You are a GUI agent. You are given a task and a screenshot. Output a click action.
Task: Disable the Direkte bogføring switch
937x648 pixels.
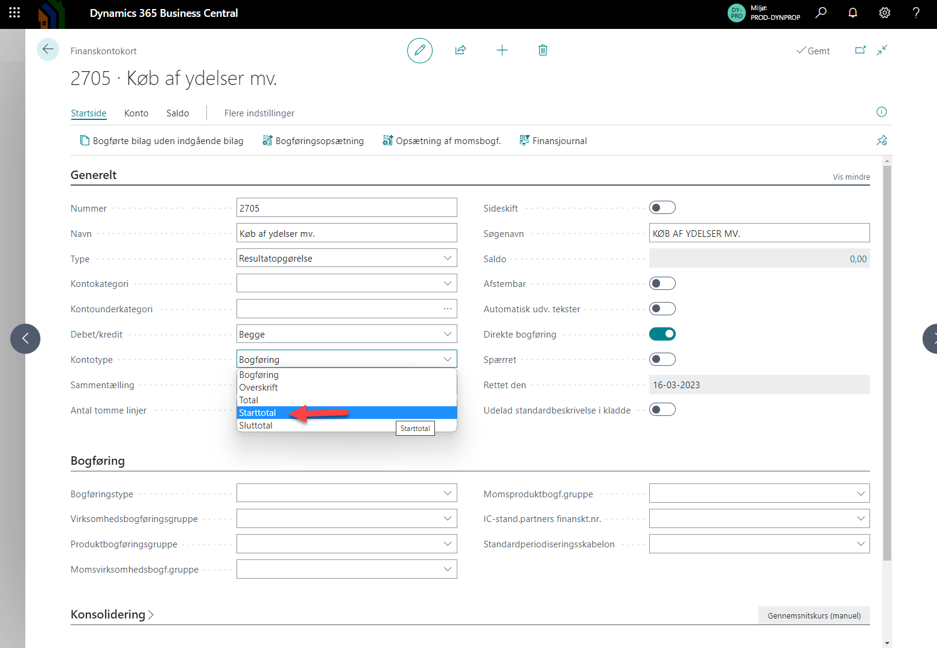pyautogui.click(x=662, y=334)
